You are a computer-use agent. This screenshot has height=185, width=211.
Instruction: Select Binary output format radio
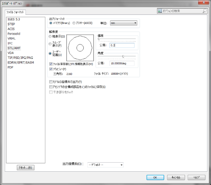click(51, 23)
